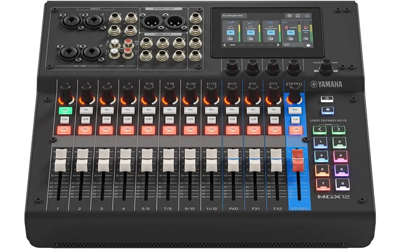Enable CUE on channel 11/12

click(x=211, y=120)
